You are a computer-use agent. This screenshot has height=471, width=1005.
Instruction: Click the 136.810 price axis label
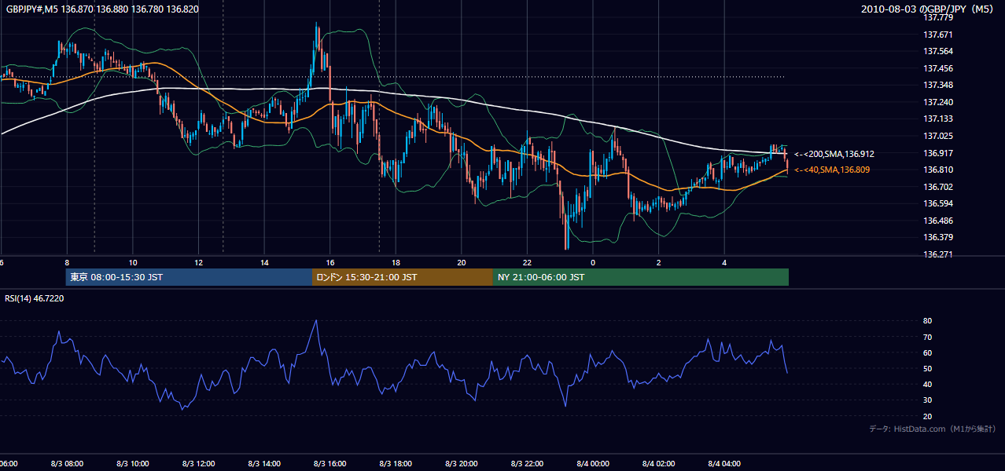(x=938, y=170)
